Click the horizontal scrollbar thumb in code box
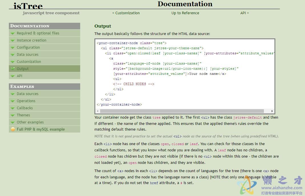Screen dimensions: 305x196 click(182, 111)
